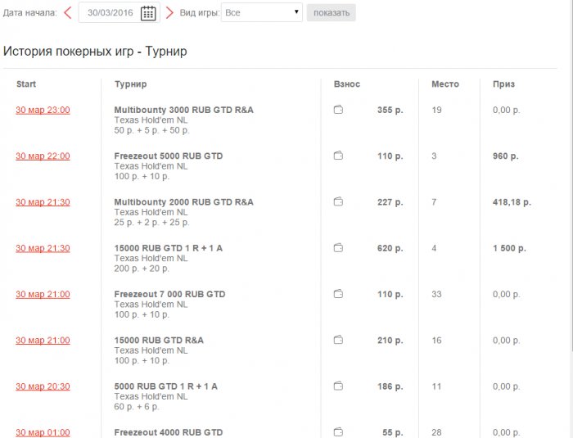The width and height of the screenshot is (573, 438).
Task: Open the 30 мар 22:00 tournament link
Action: 43,156
